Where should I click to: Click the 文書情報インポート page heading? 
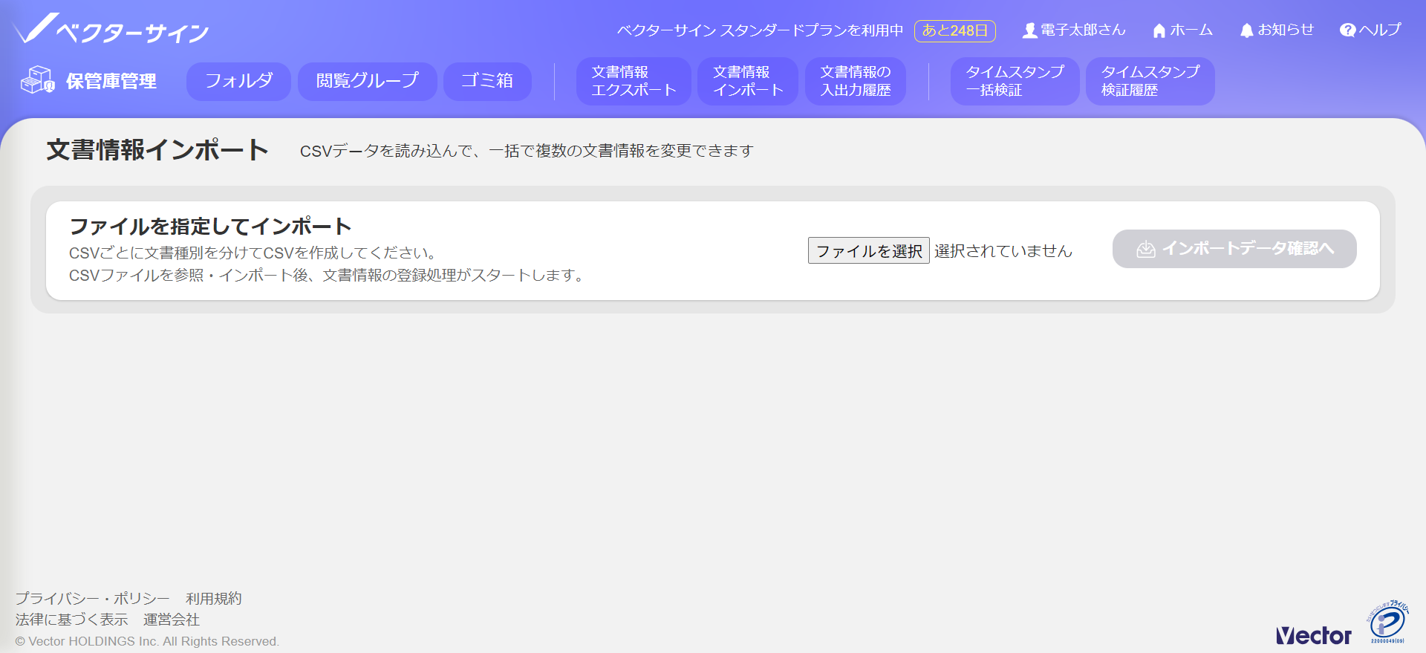[157, 150]
